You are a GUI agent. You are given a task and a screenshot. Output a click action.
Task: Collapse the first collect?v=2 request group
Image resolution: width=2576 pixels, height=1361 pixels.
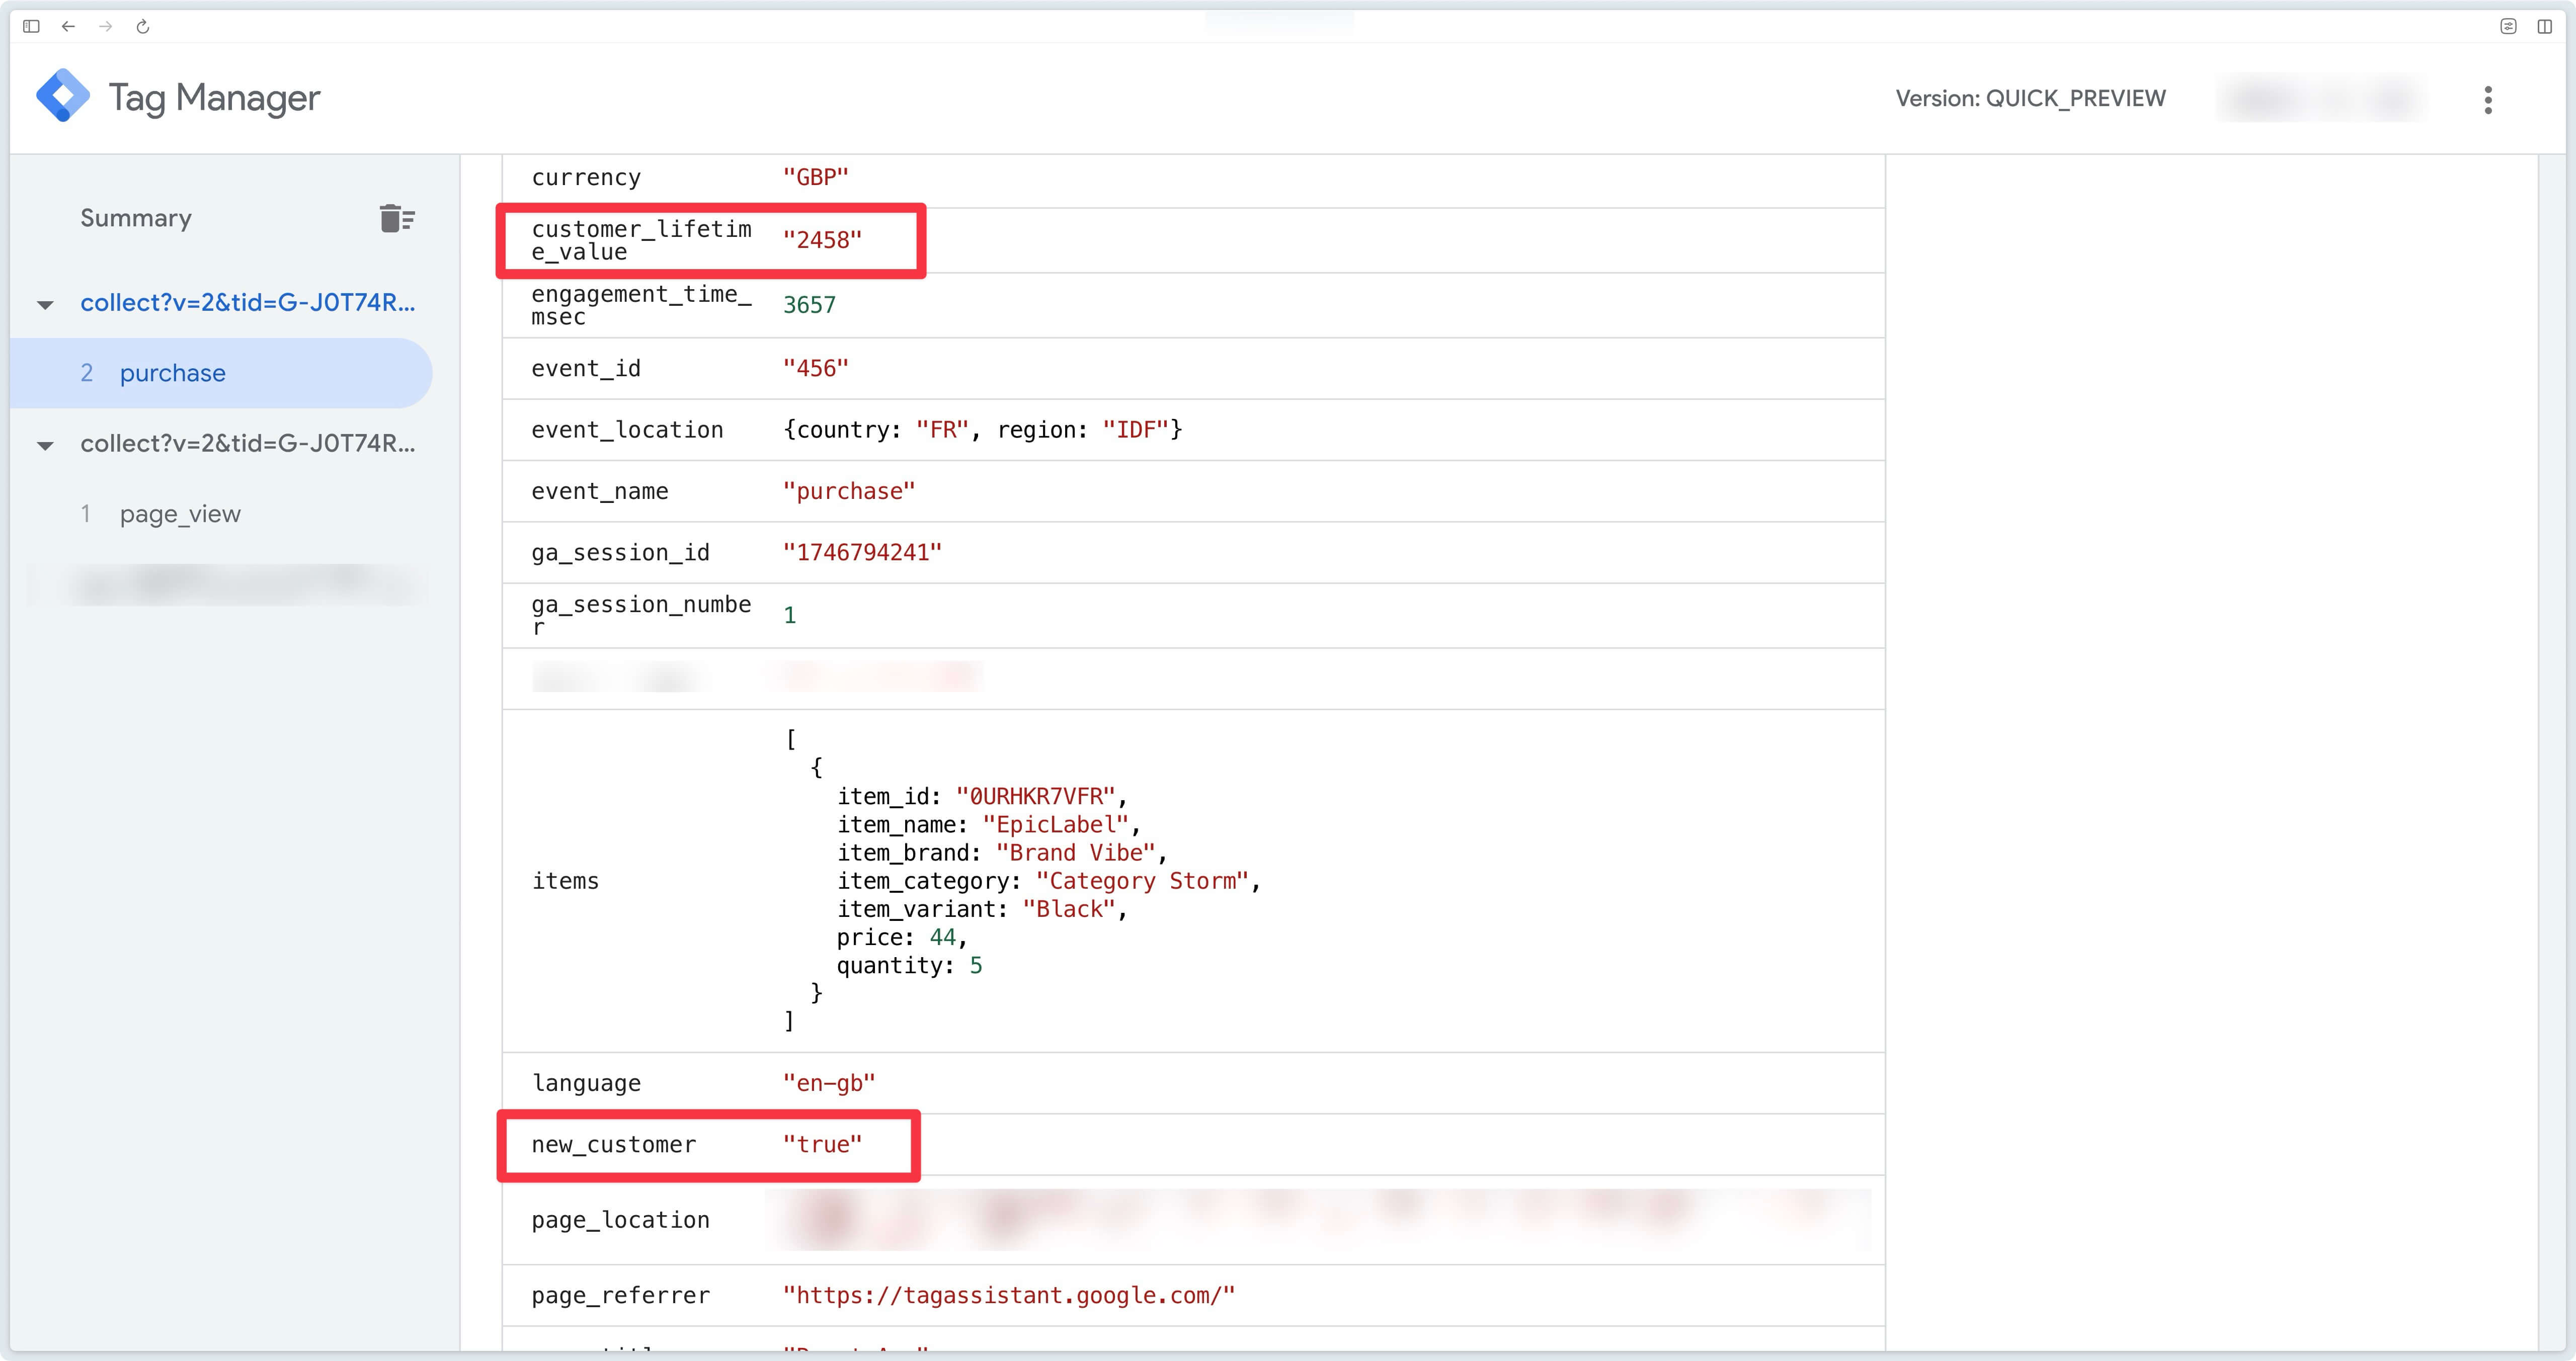pyautogui.click(x=45, y=304)
